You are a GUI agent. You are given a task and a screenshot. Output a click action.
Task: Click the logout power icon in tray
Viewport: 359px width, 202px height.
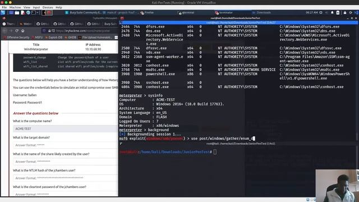tap(351, 12)
